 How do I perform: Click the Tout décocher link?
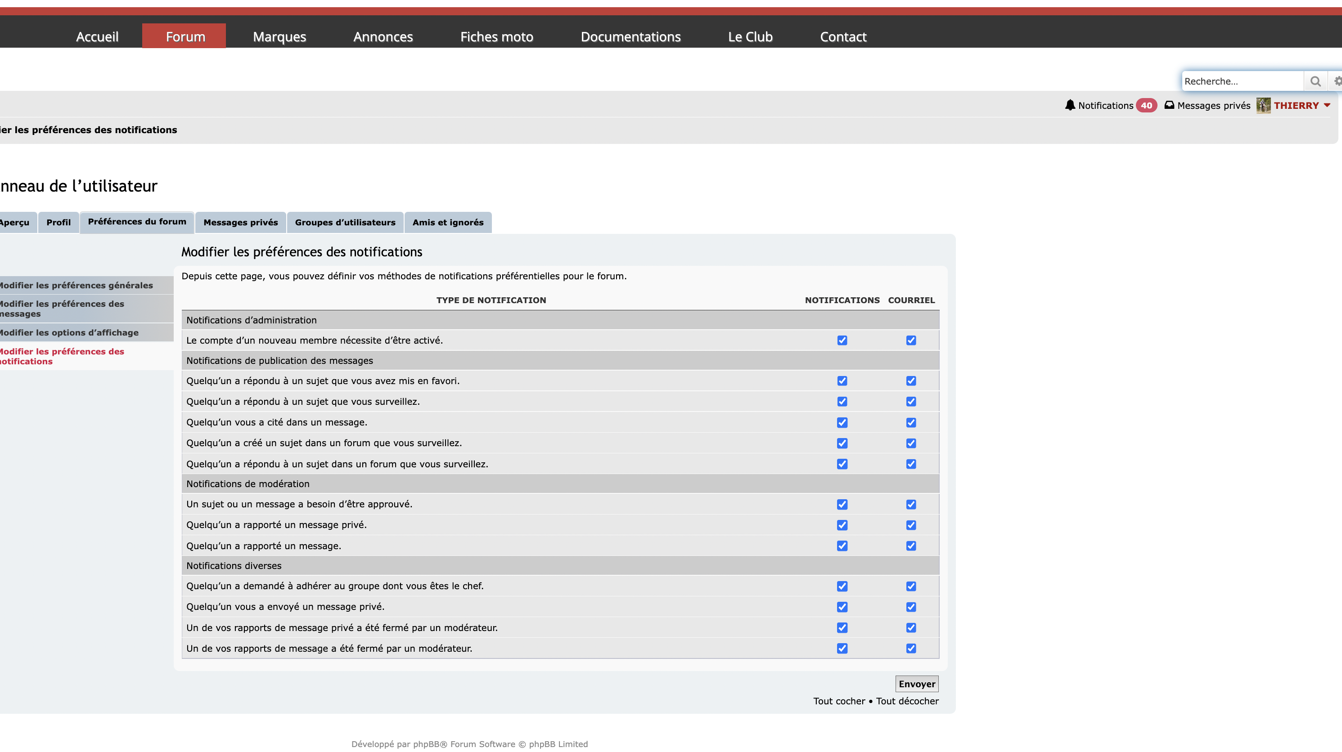click(x=907, y=701)
